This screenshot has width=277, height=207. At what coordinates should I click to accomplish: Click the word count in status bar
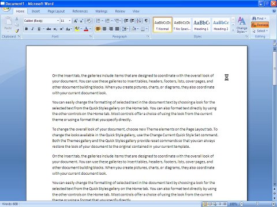[10, 204]
